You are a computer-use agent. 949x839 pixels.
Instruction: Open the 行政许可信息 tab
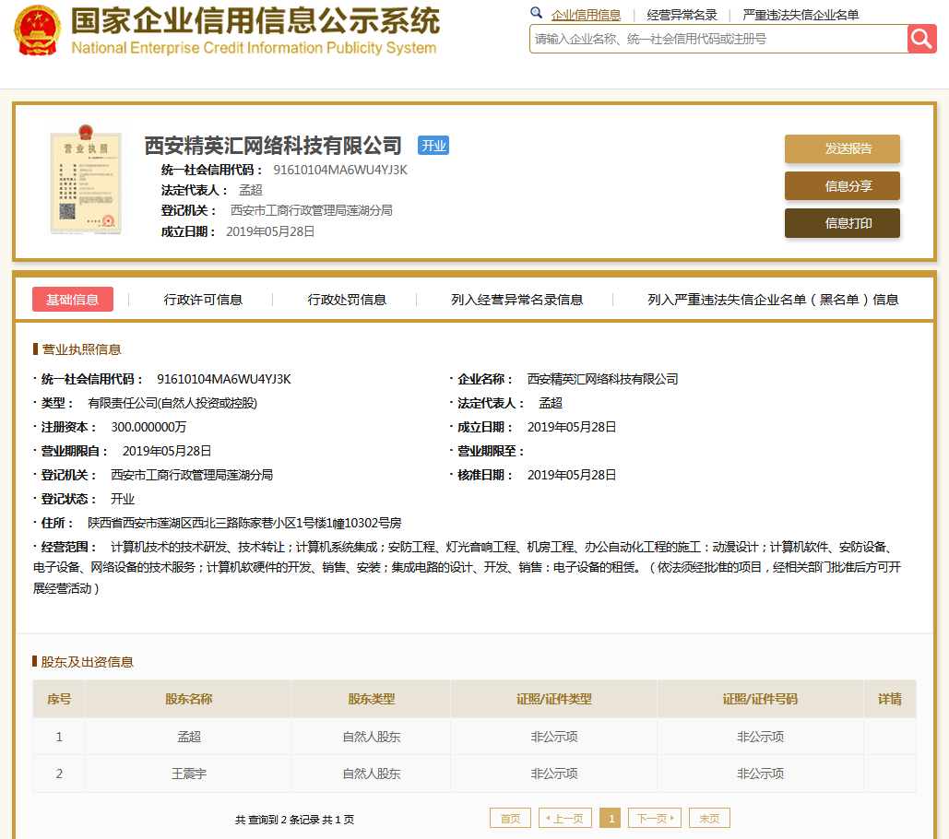click(x=203, y=300)
